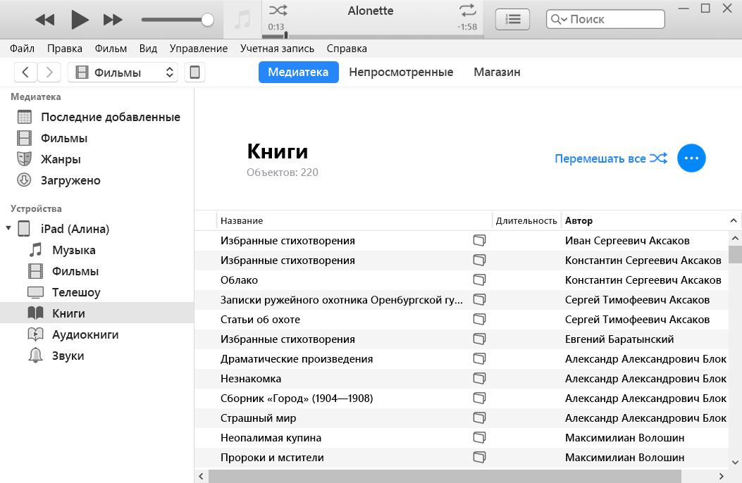Adjust the volume slider knob
Image resolution: width=742 pixels, height=483 pixels.
pos(207,20)
